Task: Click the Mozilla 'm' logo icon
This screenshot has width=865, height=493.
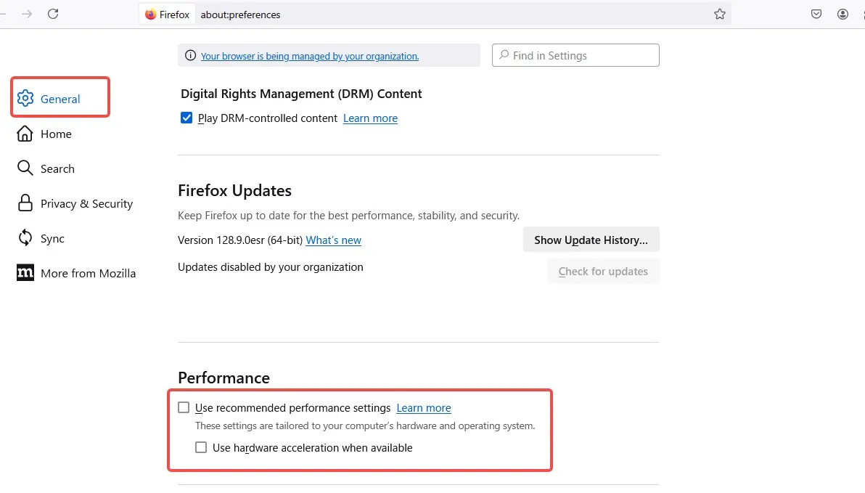Action: [x=25, y=273]
